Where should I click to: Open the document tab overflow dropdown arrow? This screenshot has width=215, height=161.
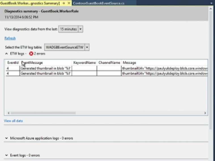pos(211,3)
